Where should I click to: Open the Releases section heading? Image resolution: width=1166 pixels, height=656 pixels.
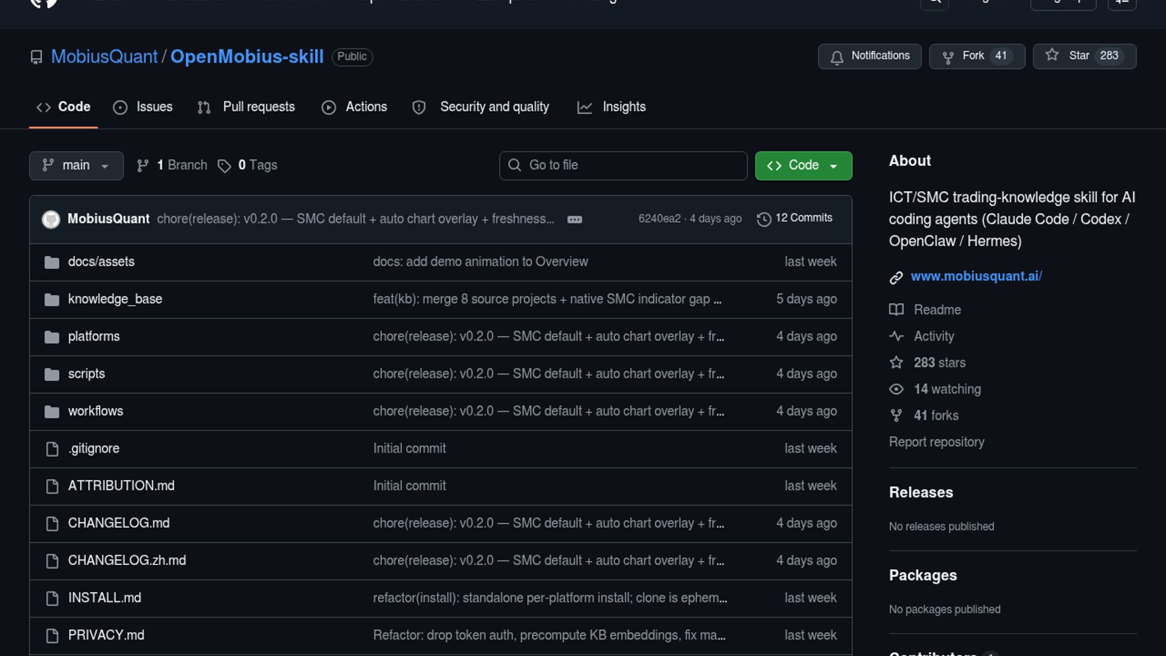(x=921, y=493)
